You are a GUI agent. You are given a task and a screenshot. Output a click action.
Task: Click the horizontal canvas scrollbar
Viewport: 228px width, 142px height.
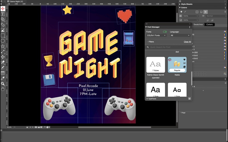[115, 127]
